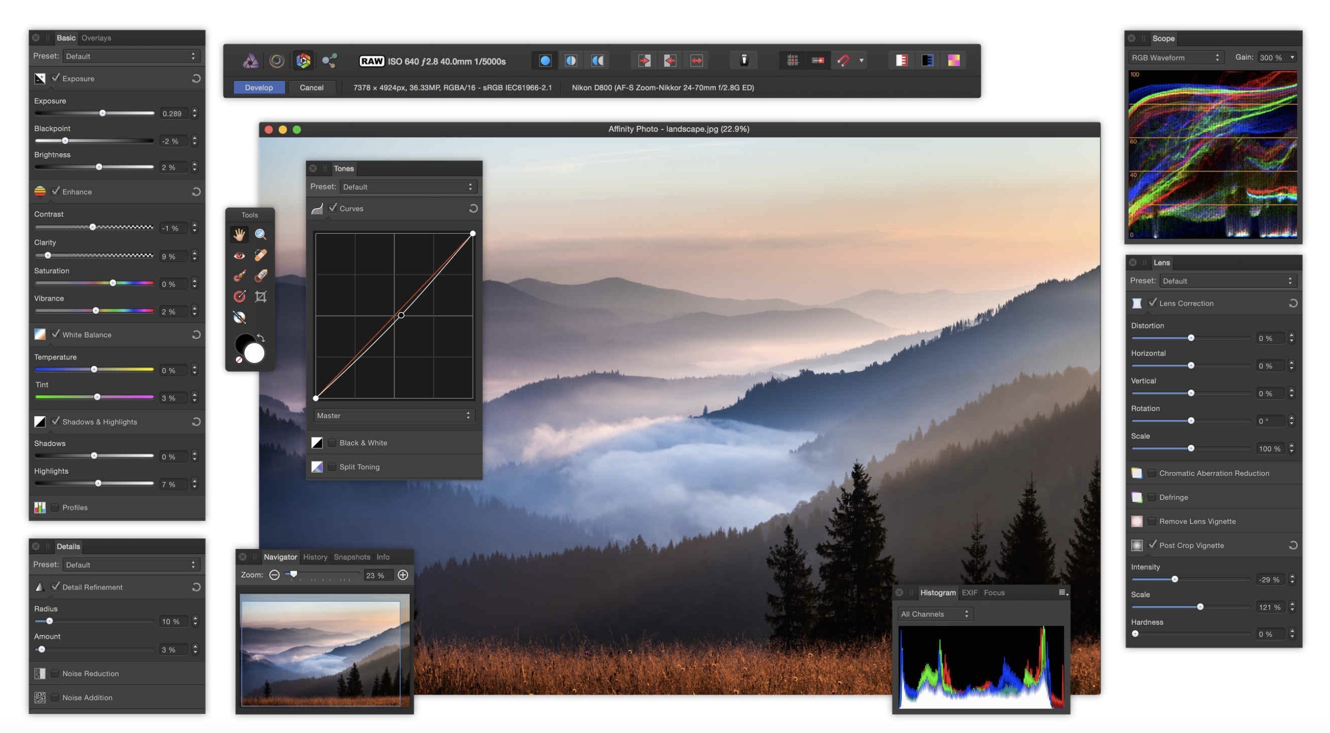
Task: Select the View (hand) tool
Action: [x=239, y=234]
